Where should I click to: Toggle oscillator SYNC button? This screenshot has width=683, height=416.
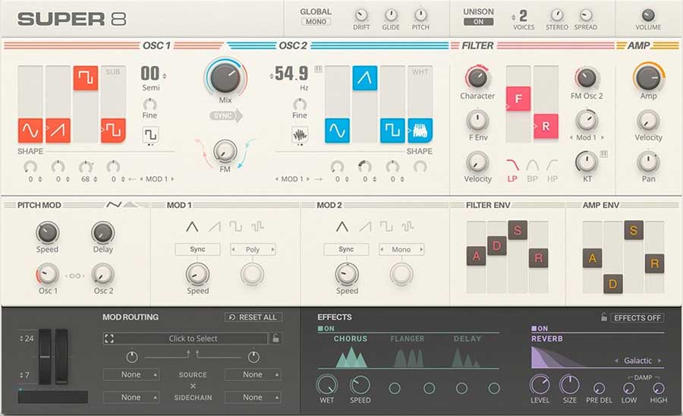click(225, 116)
